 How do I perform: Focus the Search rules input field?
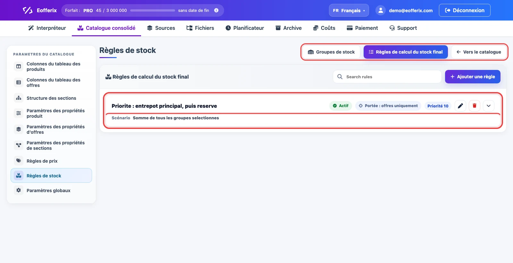tap(387, 77)
